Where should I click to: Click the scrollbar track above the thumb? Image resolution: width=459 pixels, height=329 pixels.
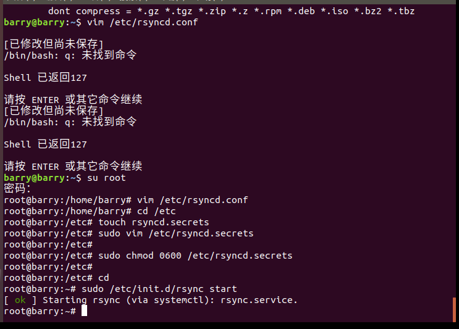tap(455, 154)
